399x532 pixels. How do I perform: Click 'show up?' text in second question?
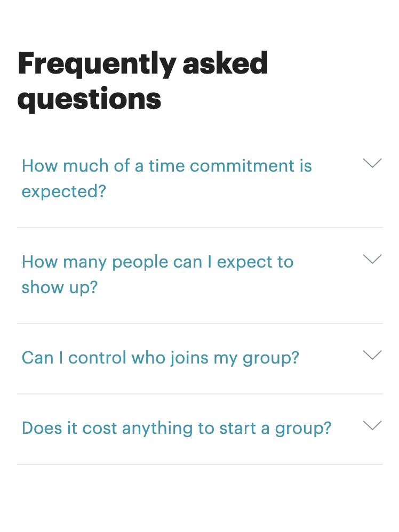59,288
